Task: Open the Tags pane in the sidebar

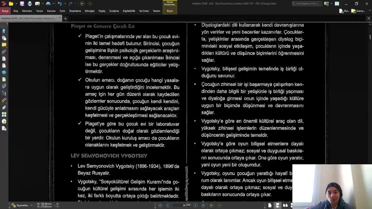Action: pyautogui.click(x=4, y=107)
